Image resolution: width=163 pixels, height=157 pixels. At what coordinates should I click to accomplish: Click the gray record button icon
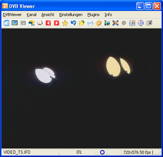pyautogui.click(x=124, y=23)
